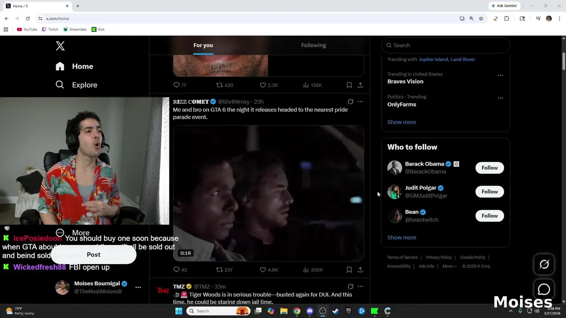Open Barack Obama's profile avatar

pyautogui.click(x=394, y=168)
